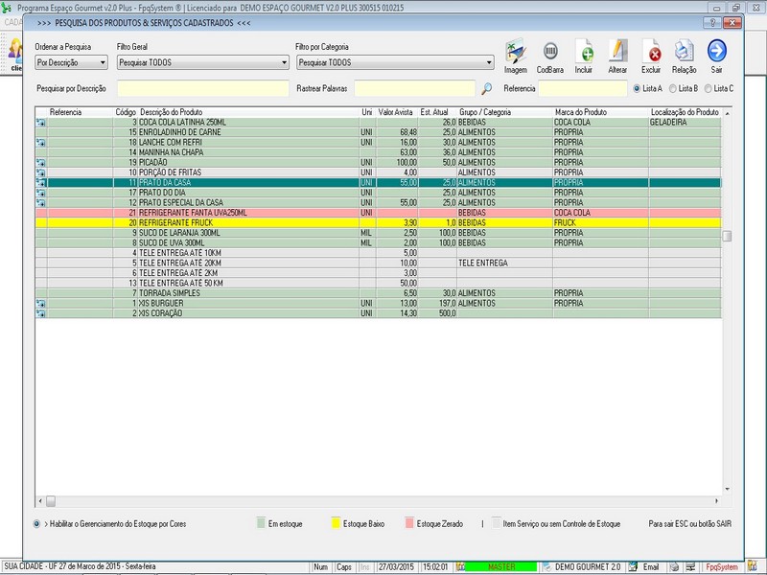
Task: Open the Ordenar a Pesquisa dropdown
Action: (71, 62)
